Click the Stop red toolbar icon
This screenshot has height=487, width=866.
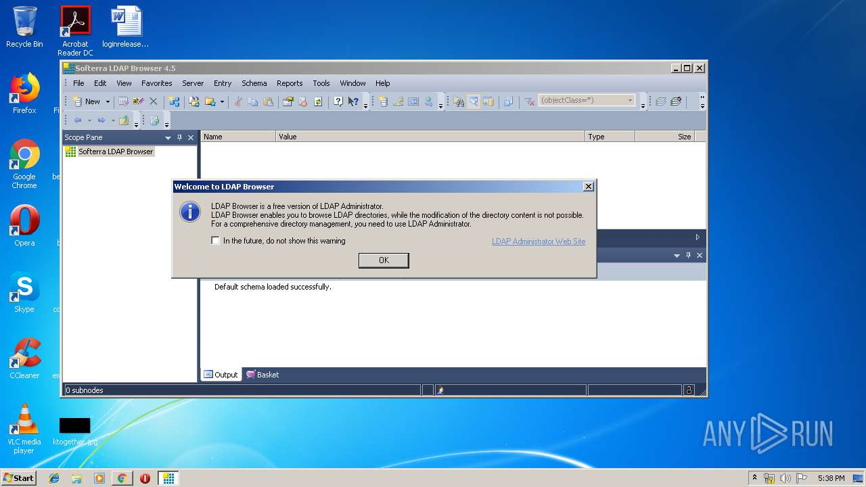tap(303, 101)
